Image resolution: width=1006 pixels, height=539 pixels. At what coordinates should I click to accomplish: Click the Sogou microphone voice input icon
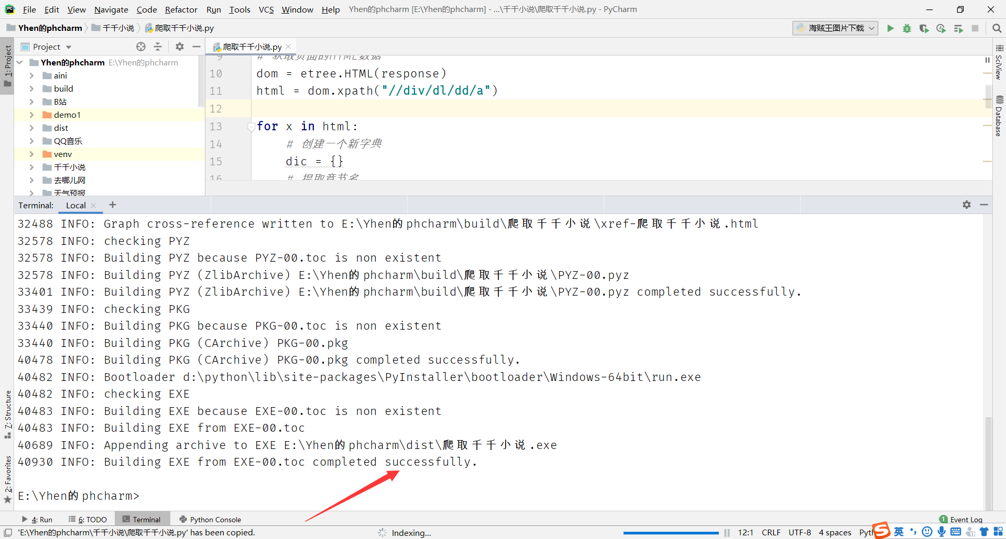click(942, 532)
